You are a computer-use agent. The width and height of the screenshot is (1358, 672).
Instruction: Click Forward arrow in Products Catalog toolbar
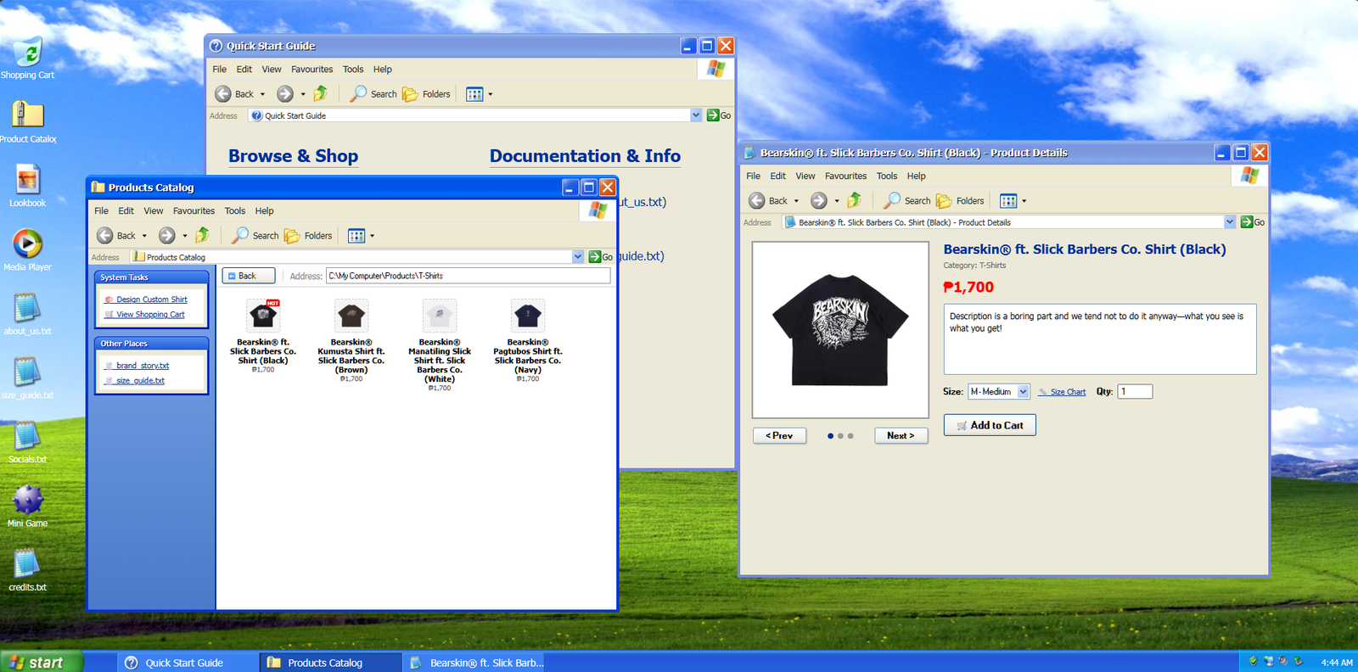coord(167,236)
